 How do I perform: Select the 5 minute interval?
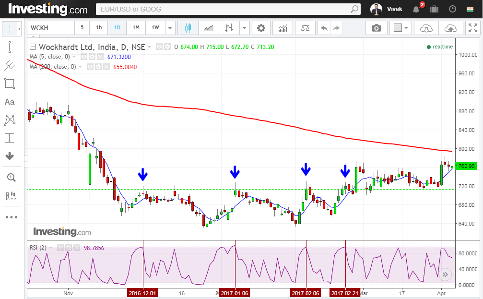[82, 28]
